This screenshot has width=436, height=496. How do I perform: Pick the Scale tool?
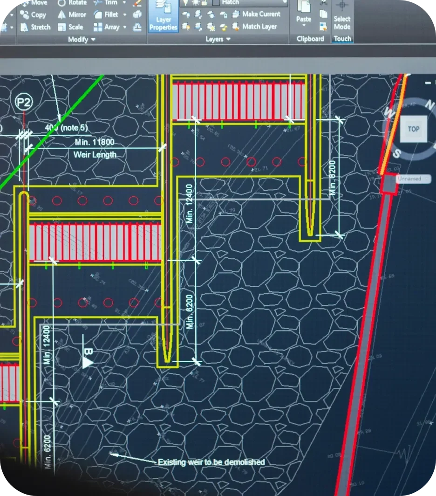point(70,27)
